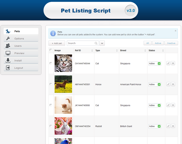182x144 pixels.
Task: Click the v3.0 version badge
Action: click(x=131, y=11)
